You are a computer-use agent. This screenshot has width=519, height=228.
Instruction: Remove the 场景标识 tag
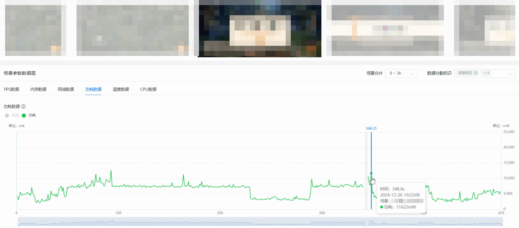475,73
